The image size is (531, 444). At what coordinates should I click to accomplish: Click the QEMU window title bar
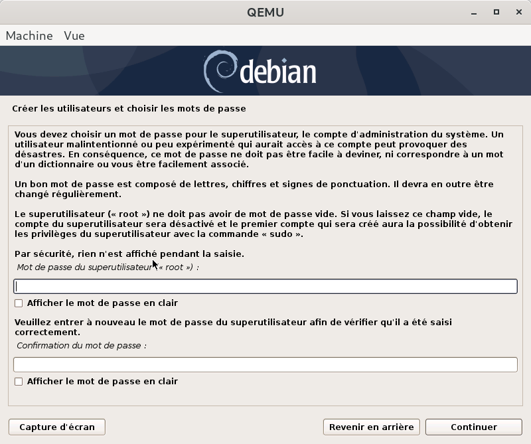coord(265,13)
